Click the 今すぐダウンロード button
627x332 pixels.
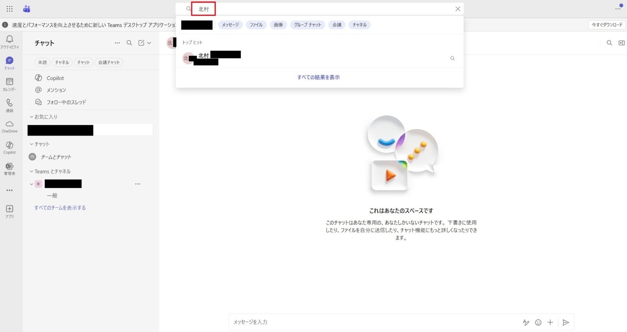[x=607, y=25]
